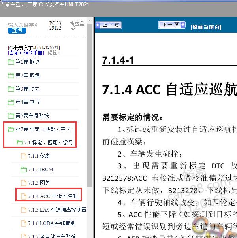Click document icon of 7.1.3 网关
237x238 pixels.
point(24,183)
